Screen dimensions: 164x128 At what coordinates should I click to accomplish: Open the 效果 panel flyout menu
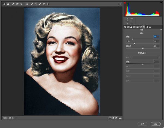click(161, 30)
